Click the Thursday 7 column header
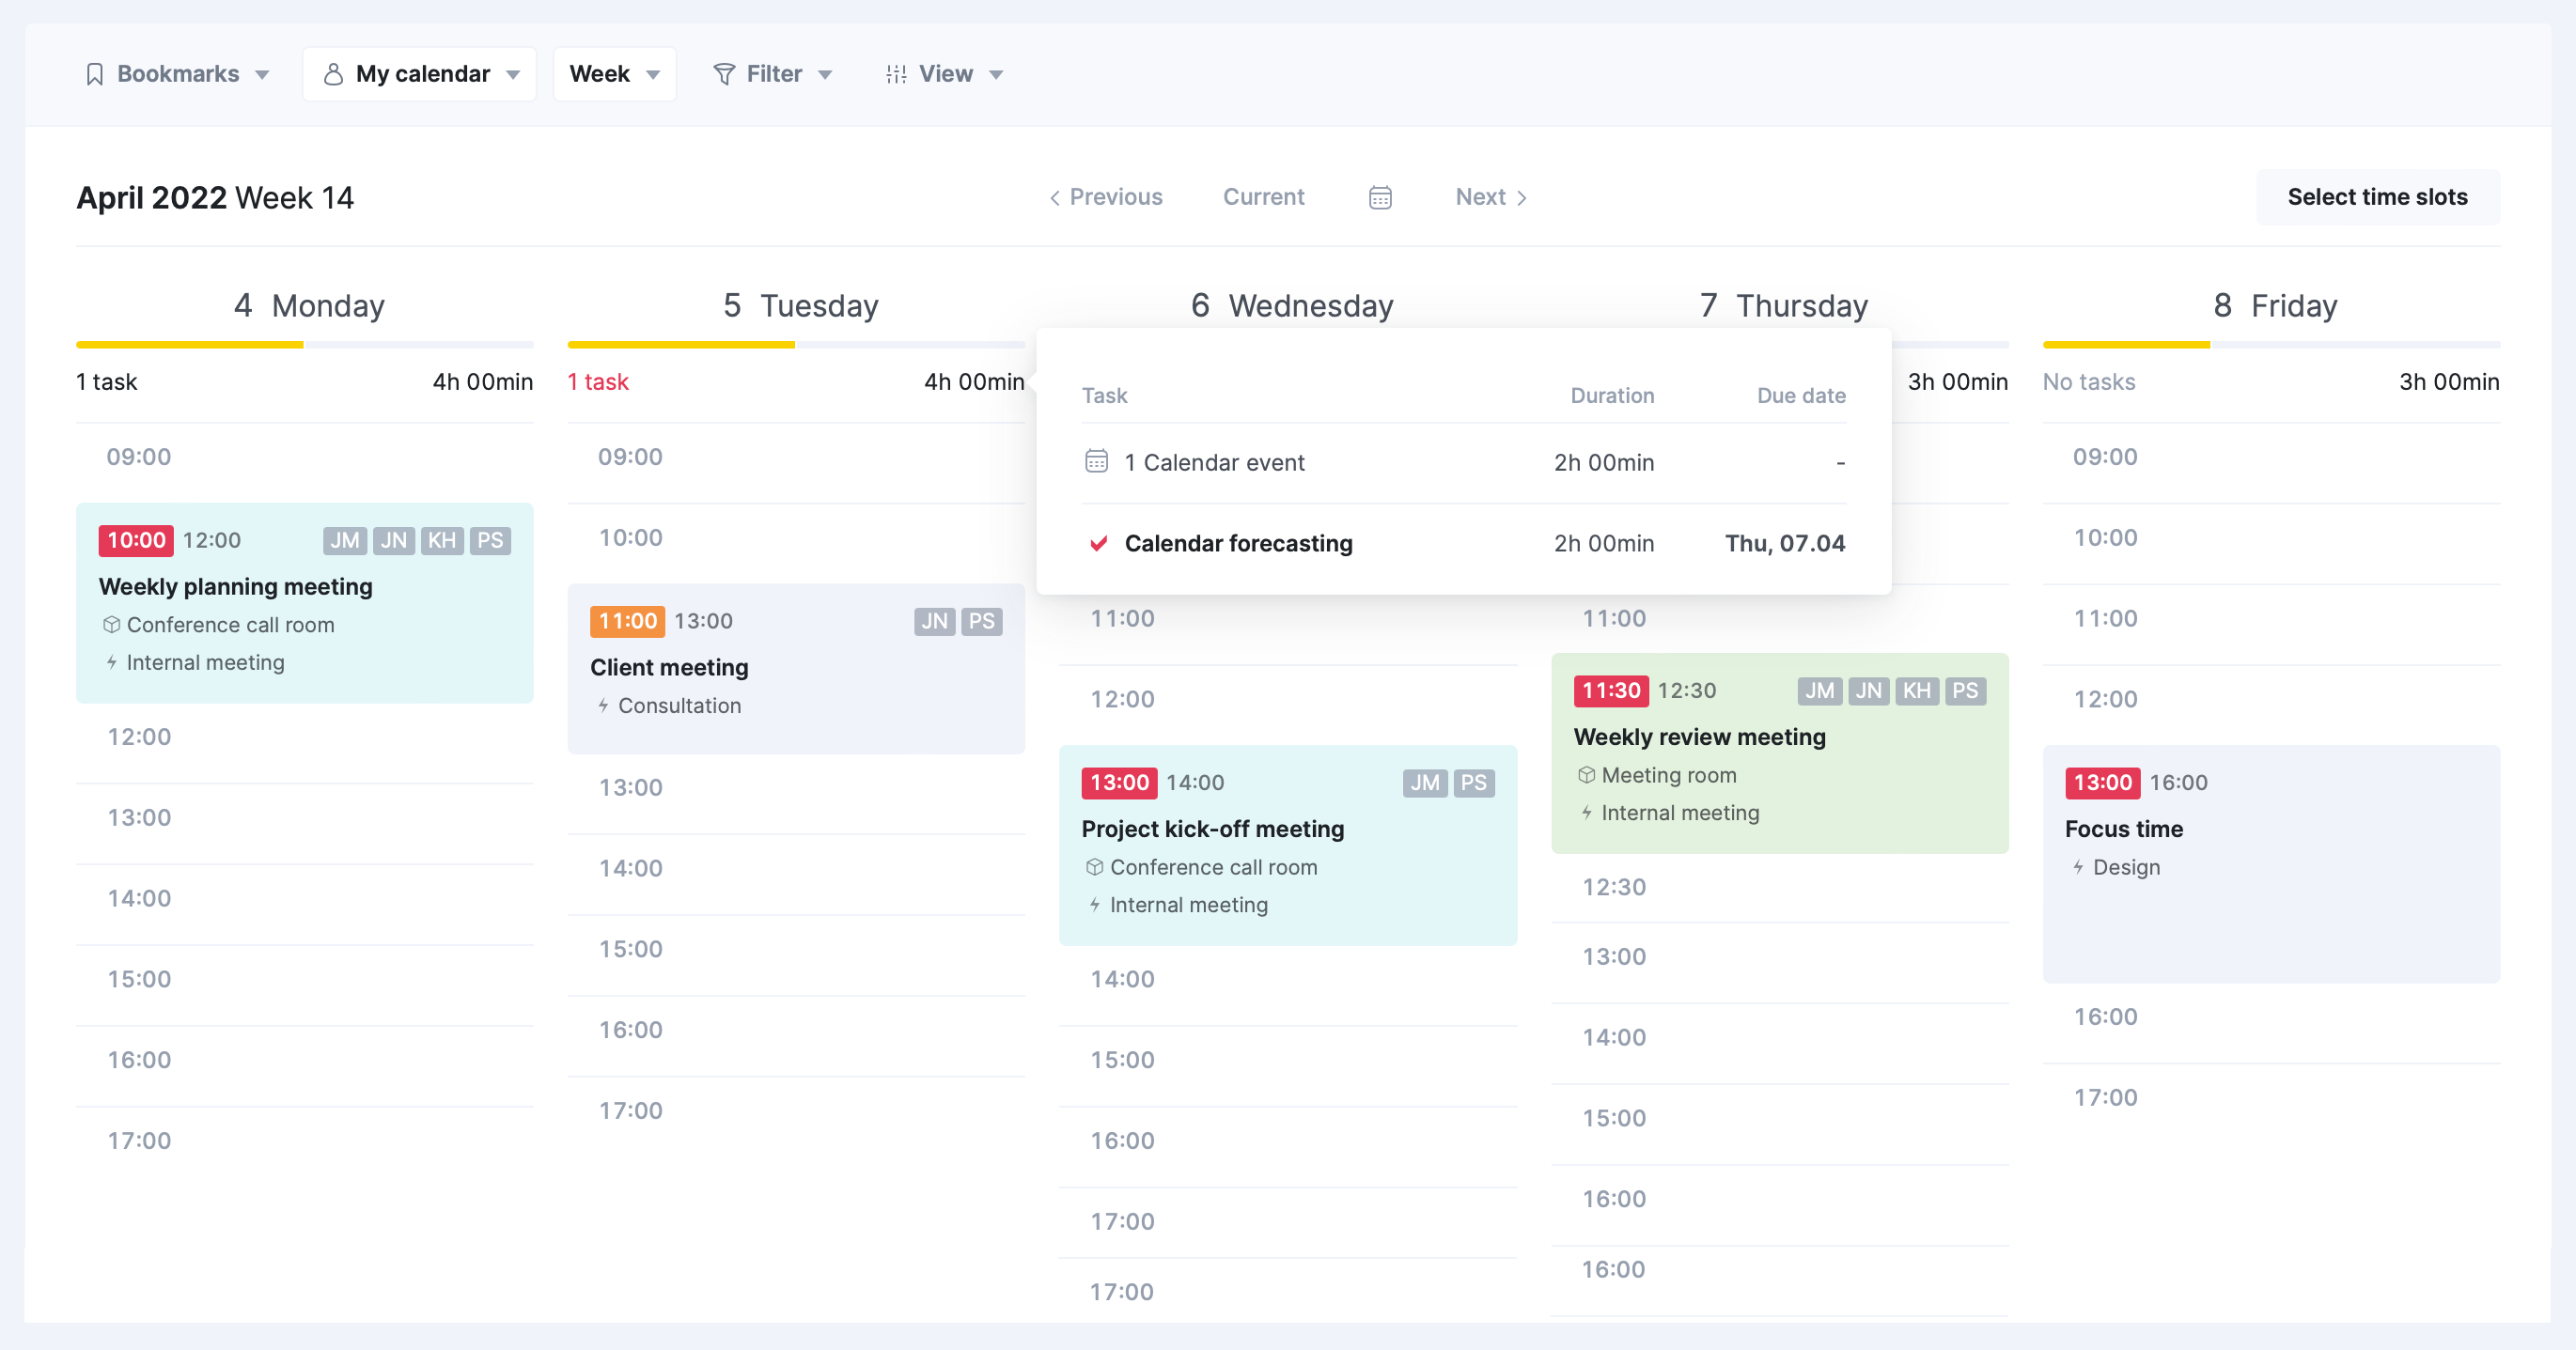The image size is (2576, 1350). coord(1786,304)
